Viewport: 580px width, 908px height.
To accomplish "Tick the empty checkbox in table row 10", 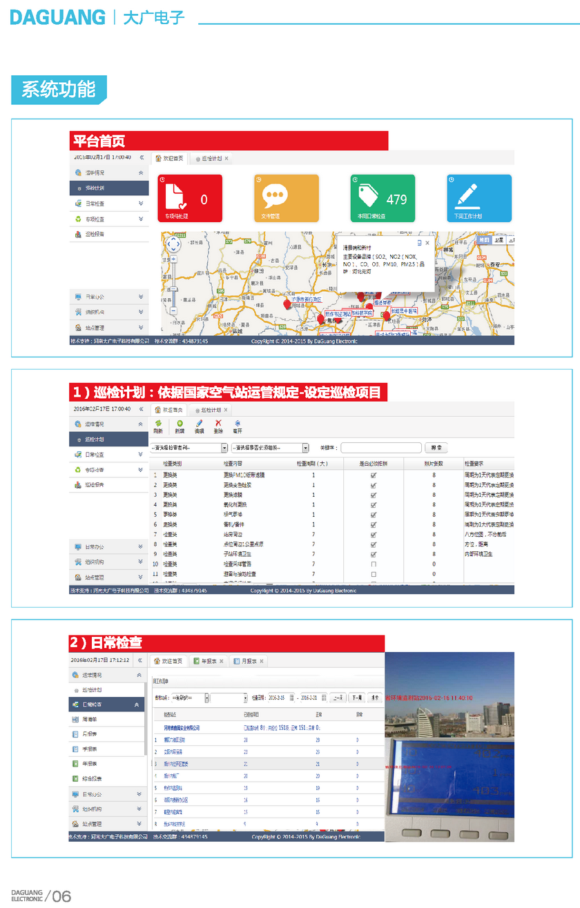I will (374, 564).
